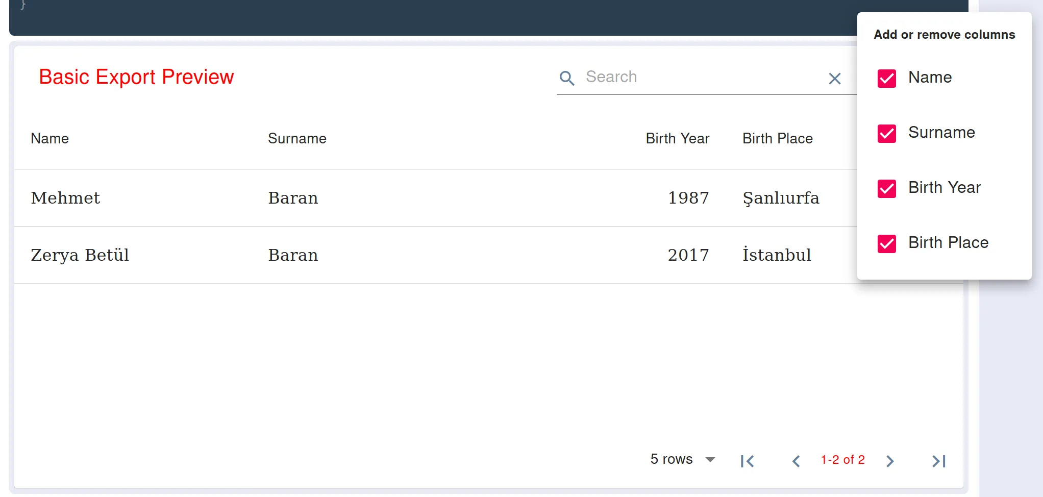Clear the search field with X icon
The width and height of the screenshot is (1043, 497).
click(x=835, y=79)
